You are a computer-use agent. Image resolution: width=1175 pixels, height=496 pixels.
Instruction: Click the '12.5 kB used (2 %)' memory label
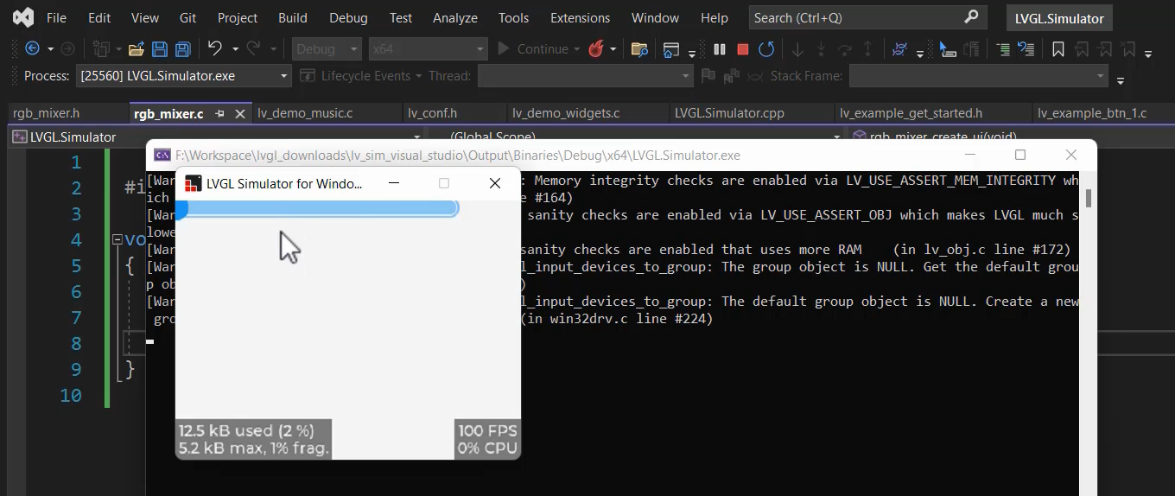tap(246, 431)
